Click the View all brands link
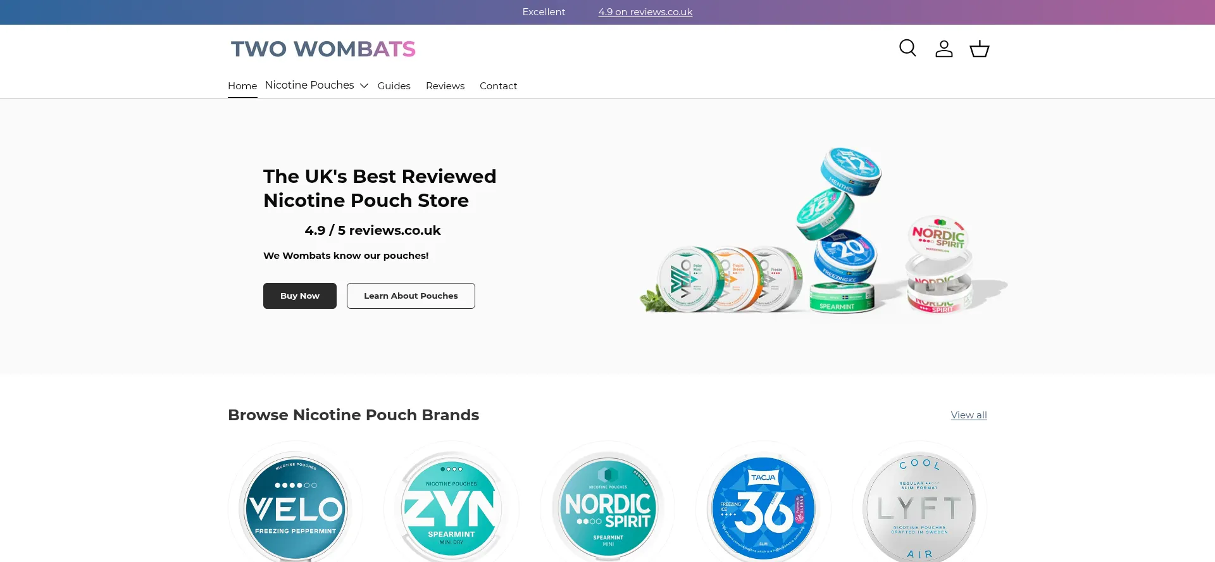Viewport: 1215px width, 562px height. point(969,415)
